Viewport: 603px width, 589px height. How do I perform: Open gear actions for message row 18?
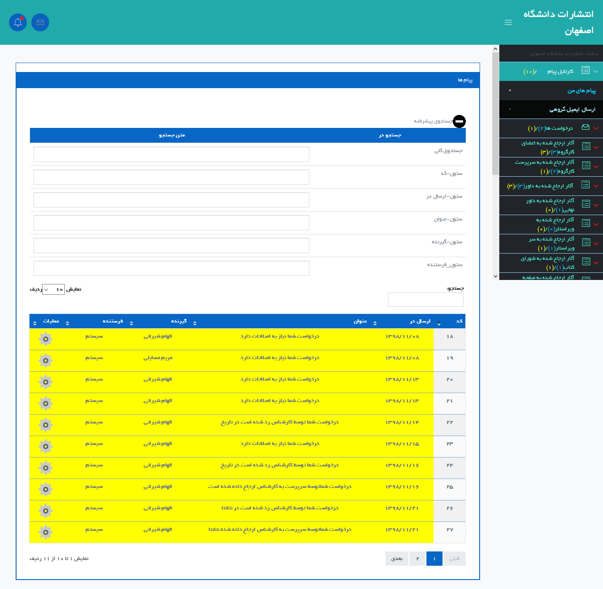click(x=46, y=339)
